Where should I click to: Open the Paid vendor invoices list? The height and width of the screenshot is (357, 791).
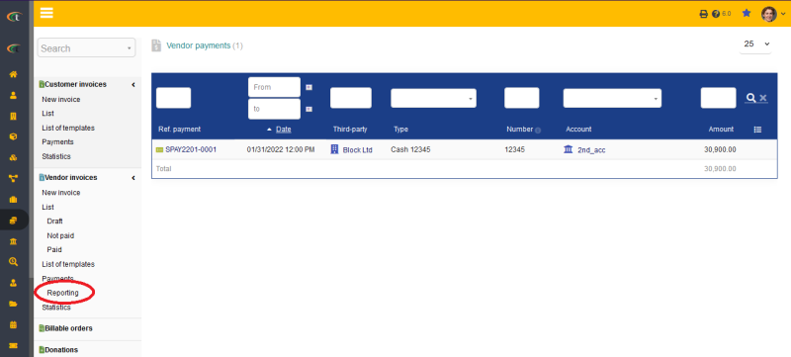point(54,249)
